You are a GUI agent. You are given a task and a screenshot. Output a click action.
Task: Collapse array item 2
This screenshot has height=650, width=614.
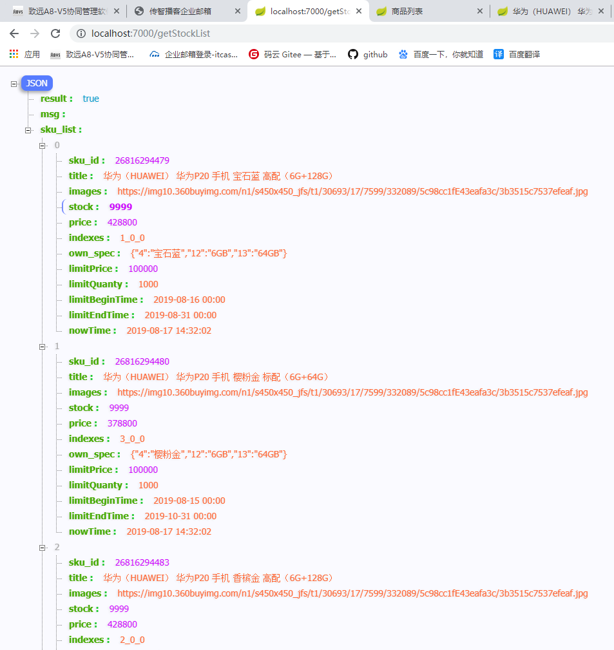(x=42, y=548)
